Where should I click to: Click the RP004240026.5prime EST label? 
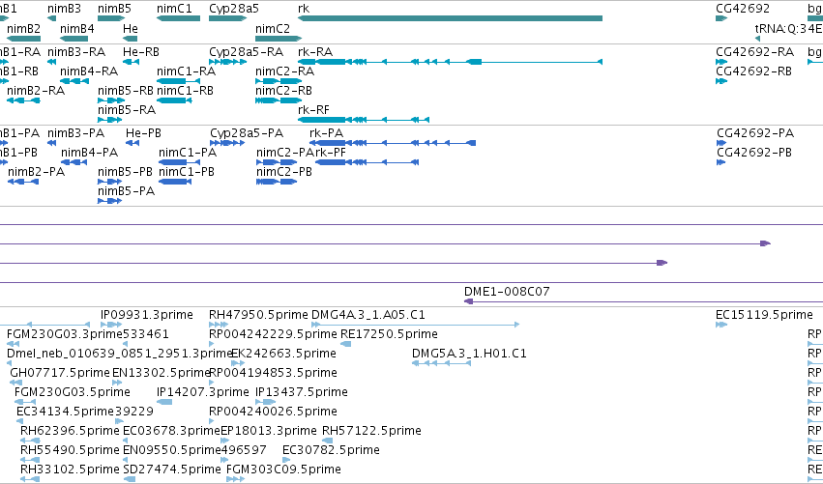point(273,413)
